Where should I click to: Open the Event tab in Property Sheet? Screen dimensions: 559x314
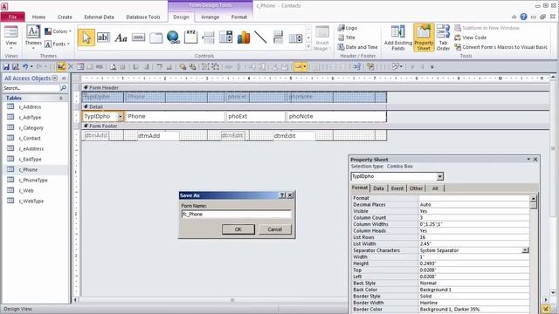click(x=397, y=188)
